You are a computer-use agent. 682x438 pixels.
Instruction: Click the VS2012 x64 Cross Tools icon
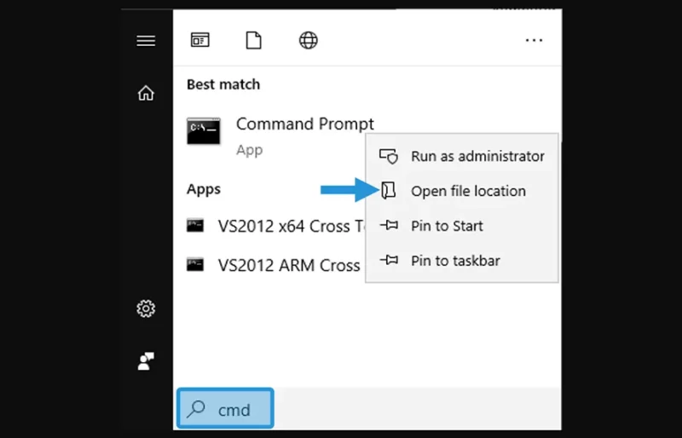(195, 225)
